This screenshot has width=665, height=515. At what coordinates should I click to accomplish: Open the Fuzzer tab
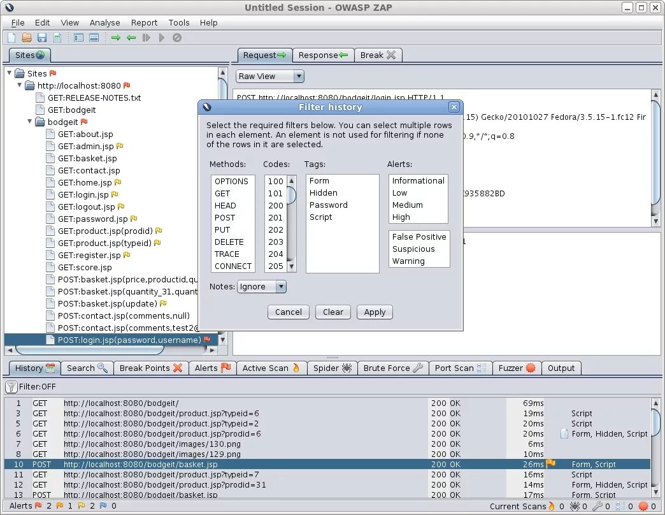pyautogui.click(x=517, y=368)
